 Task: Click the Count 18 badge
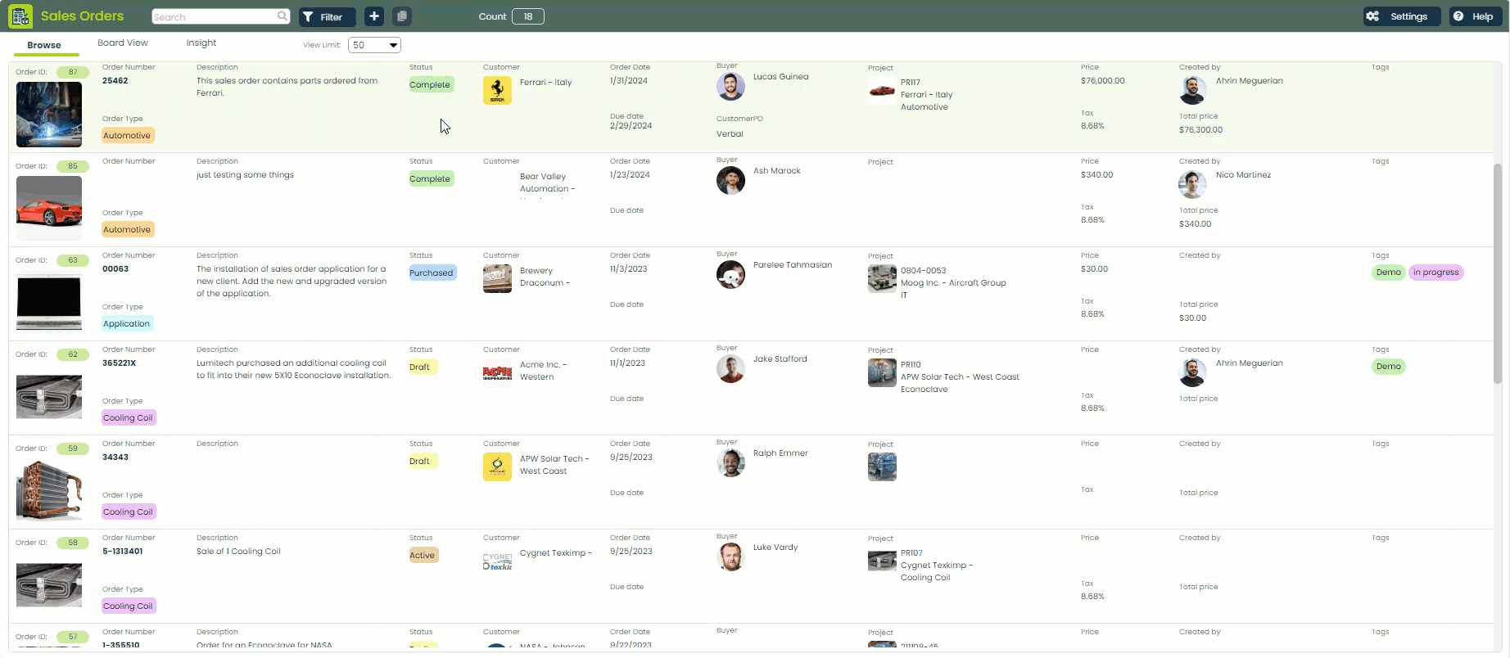[x=527, y=16]
